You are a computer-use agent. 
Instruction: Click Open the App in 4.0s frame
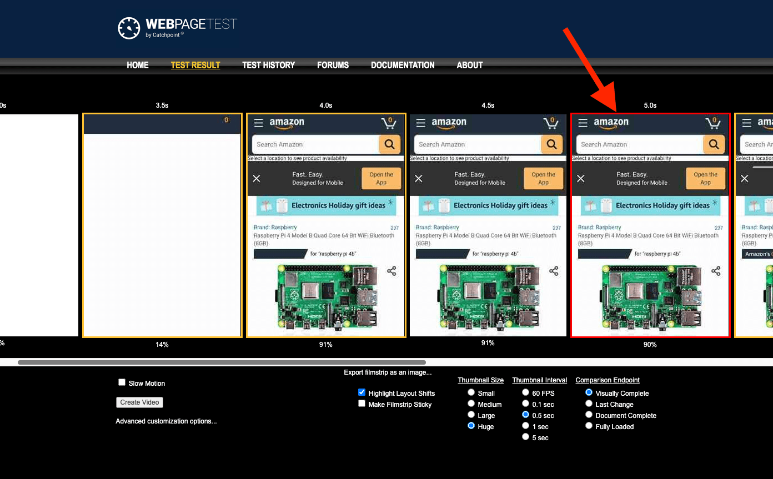[x=381, y=178]
